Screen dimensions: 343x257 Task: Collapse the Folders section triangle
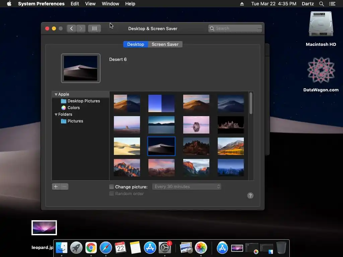pos(56,114)
